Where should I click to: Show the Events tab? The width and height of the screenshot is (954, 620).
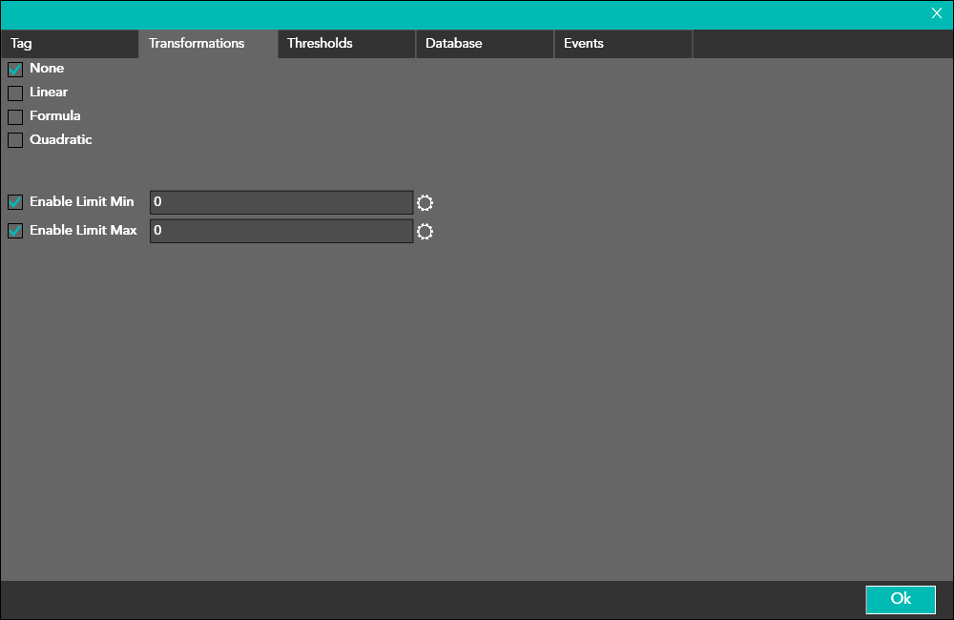623,44
